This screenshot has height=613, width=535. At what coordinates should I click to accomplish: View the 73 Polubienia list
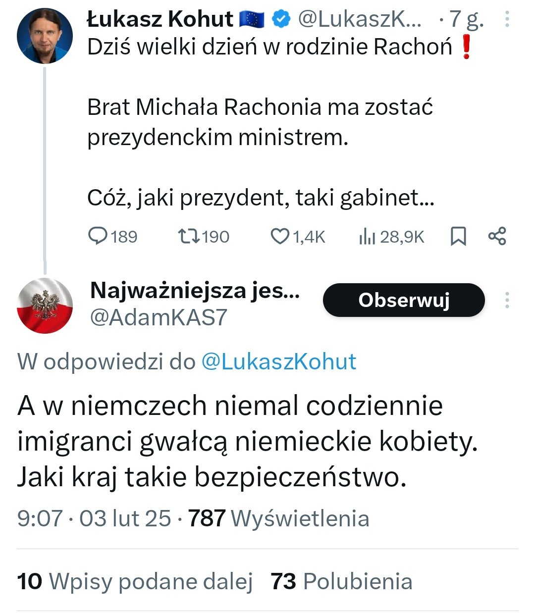341,581
